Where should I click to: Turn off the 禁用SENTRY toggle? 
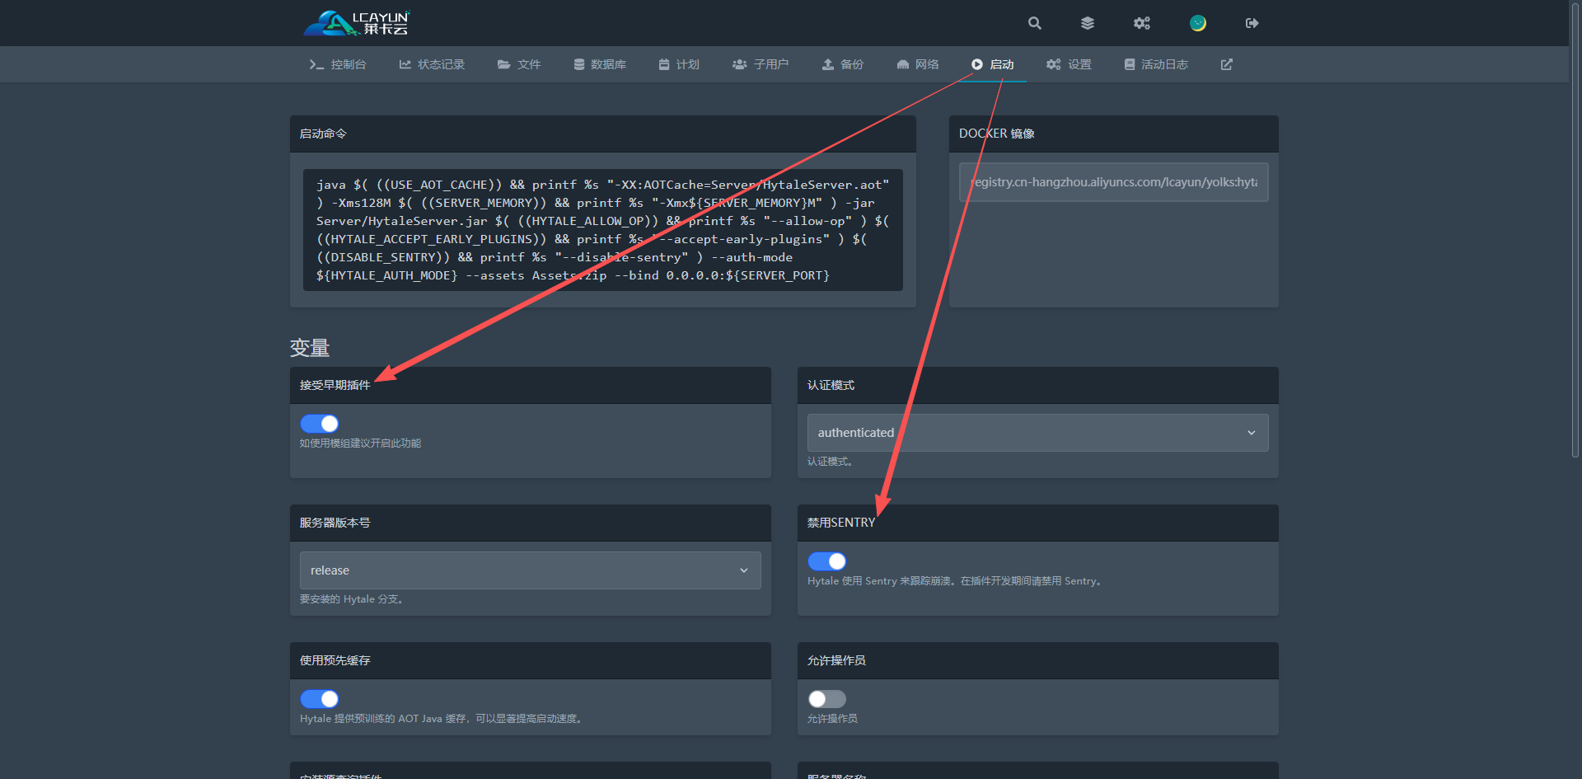click(x=827, y=561)
